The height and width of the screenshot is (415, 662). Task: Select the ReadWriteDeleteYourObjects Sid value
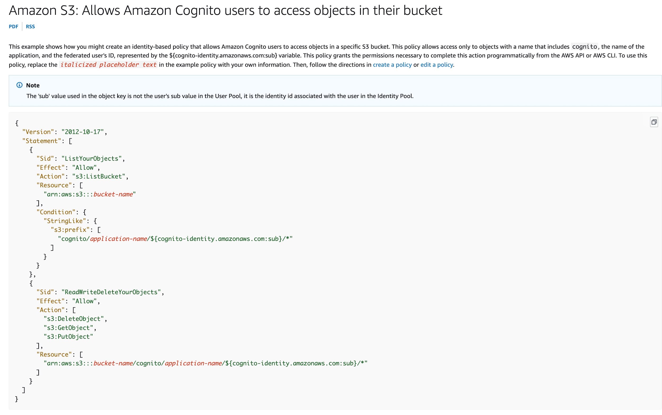click(112, 292)
